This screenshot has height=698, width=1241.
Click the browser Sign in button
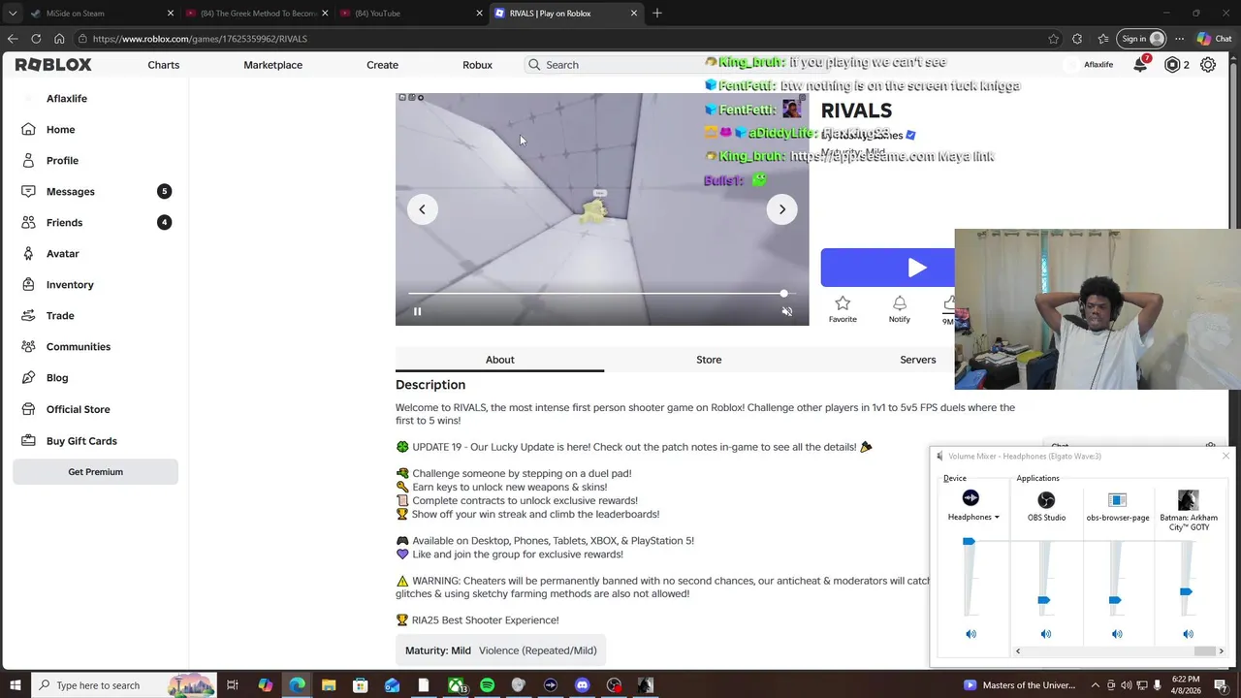click(1139, 39)
